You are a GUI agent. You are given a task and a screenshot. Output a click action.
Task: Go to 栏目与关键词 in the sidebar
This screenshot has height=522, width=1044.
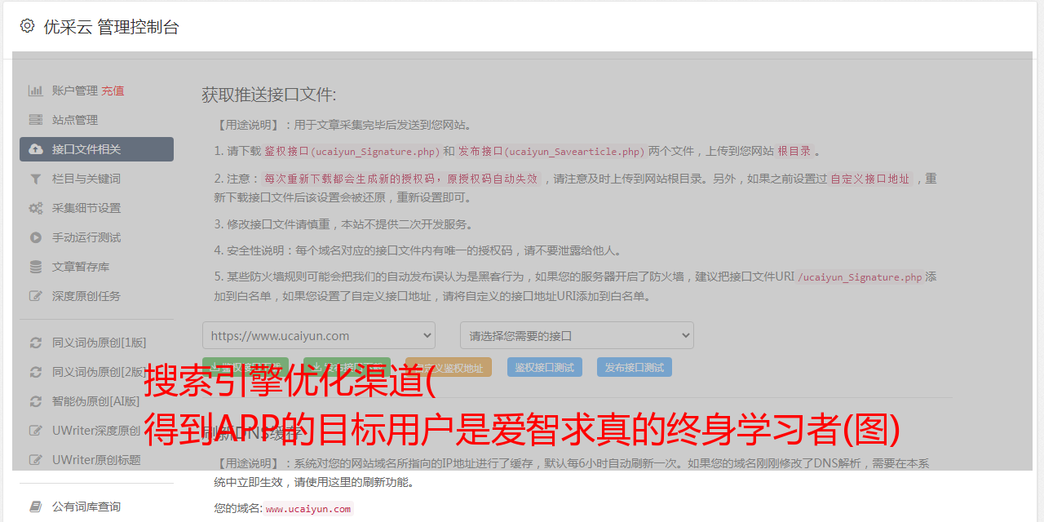(86, 179)
